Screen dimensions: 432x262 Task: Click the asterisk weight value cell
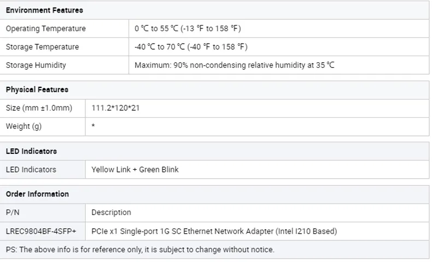pyautogui.click(x=258, y=127)
